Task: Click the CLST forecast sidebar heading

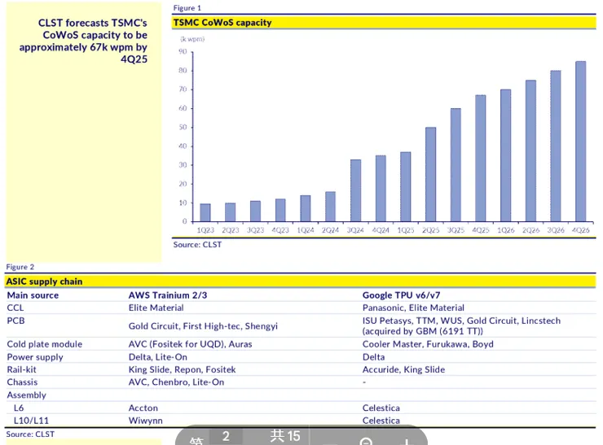Action: (83, 41)
